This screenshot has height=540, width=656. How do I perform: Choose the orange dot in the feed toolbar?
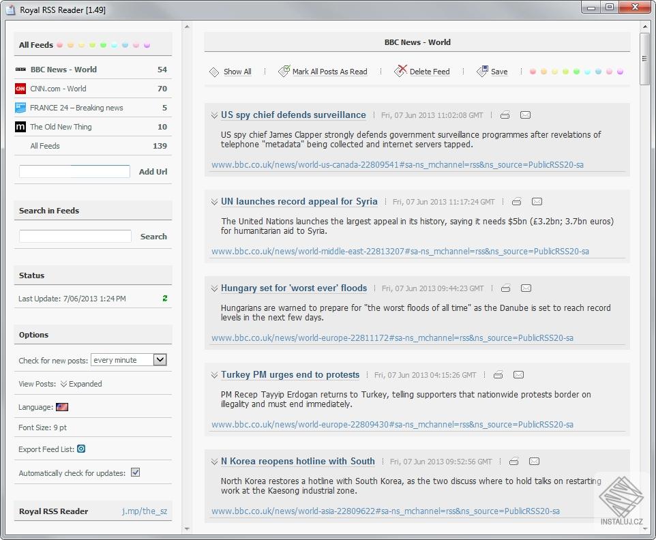[x=544, y=72]
